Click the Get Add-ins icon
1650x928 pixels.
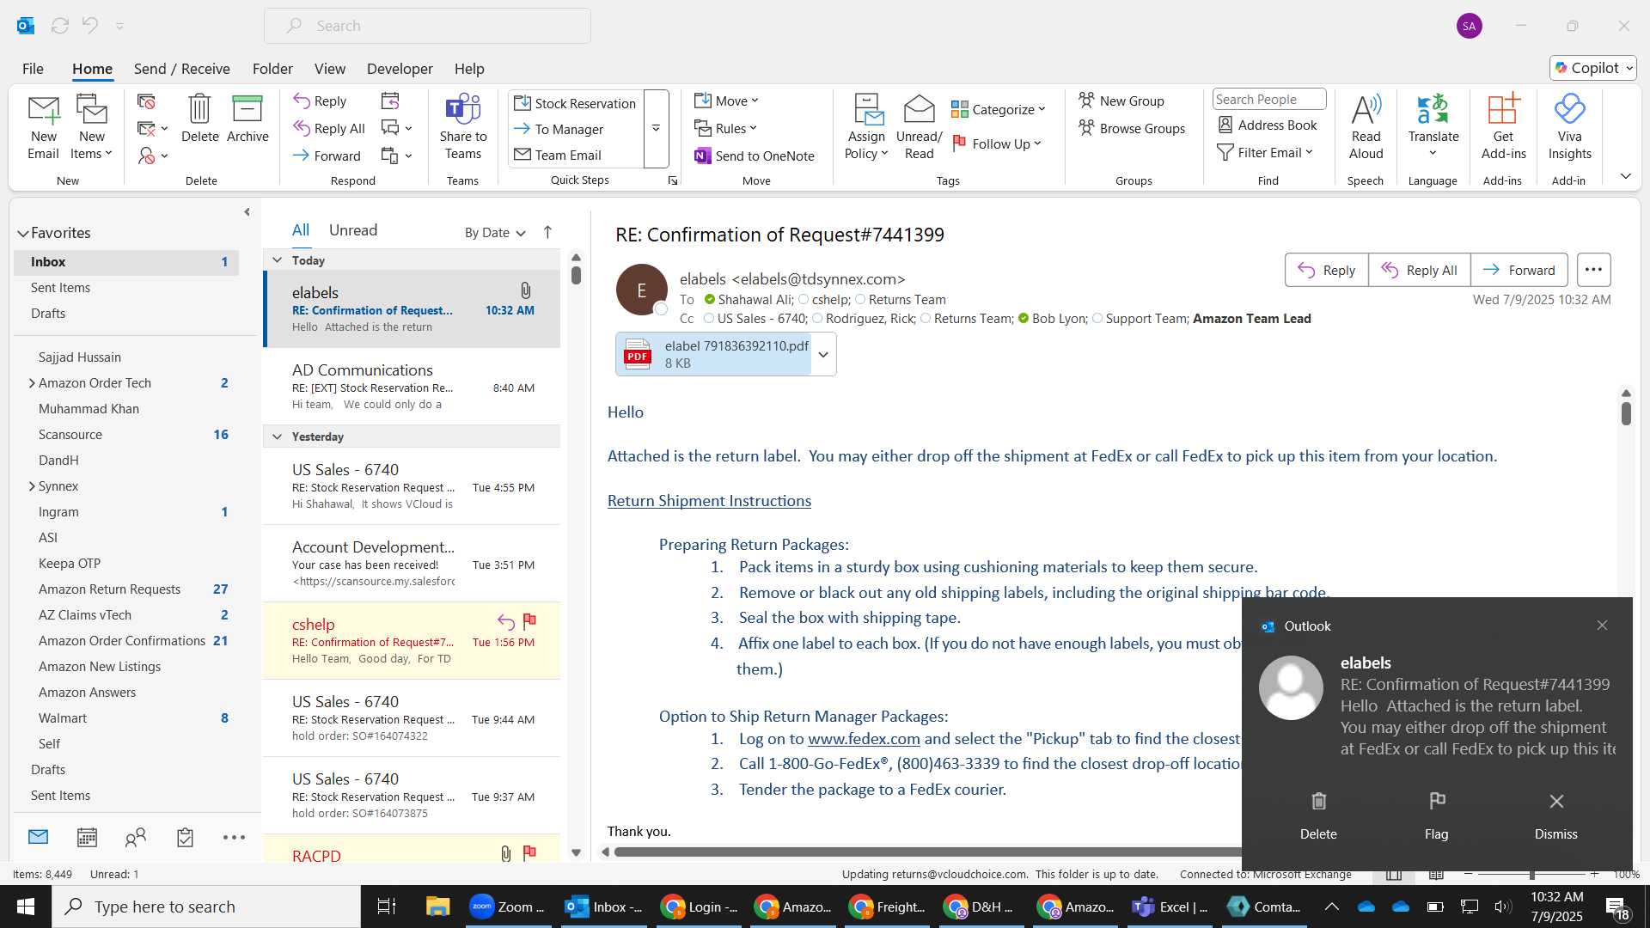click(1503, 127)
